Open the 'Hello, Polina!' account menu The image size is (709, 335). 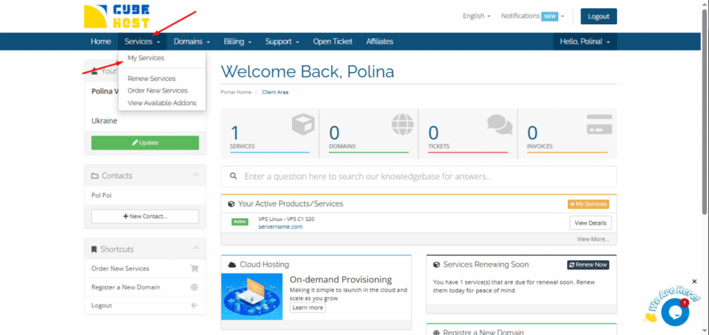click(x=584, y=42)
